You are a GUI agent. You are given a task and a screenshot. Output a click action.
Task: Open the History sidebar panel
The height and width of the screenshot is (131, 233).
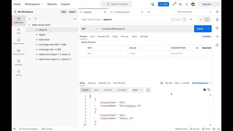(19, 73)
